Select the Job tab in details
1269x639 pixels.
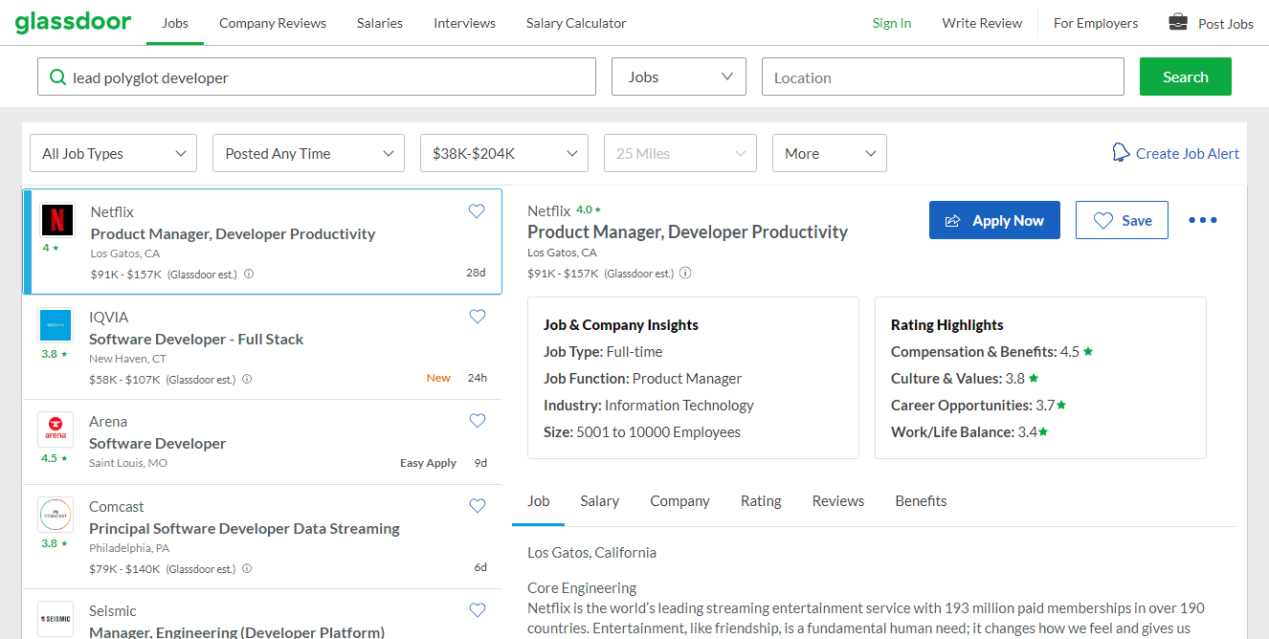pos(539,501)
